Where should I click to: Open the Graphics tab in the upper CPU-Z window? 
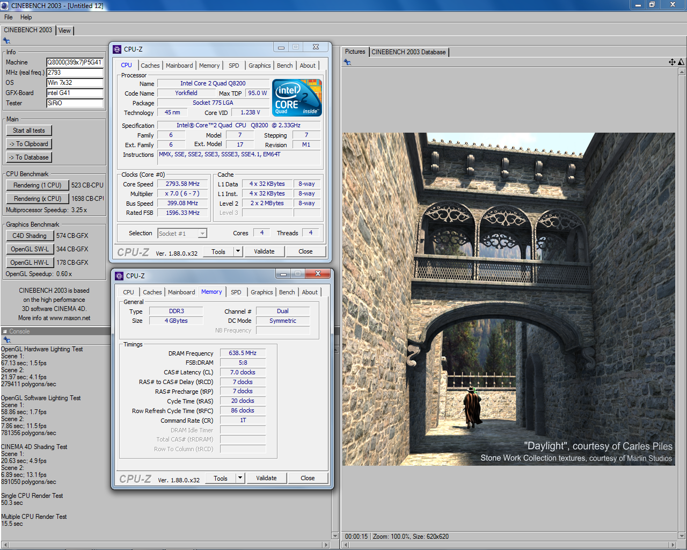260,66
